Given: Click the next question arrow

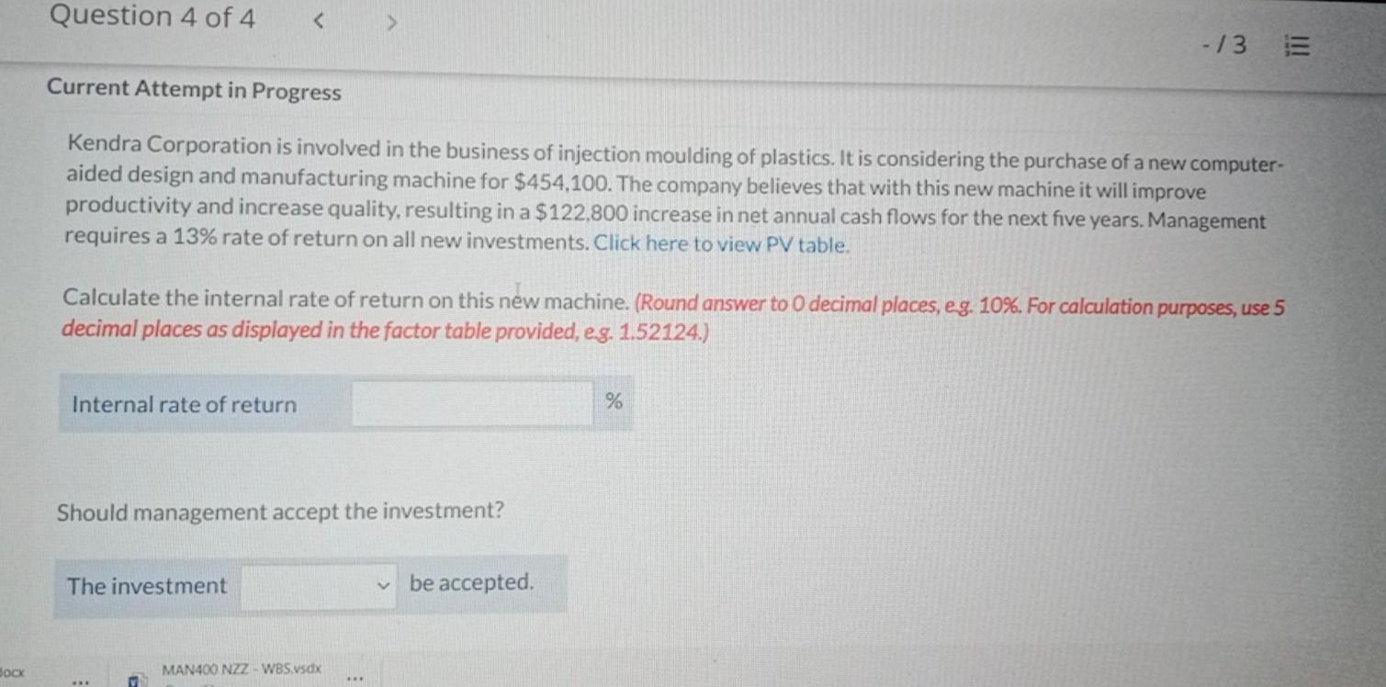Looking at the screenshot, I should click(x=390, y=21).
